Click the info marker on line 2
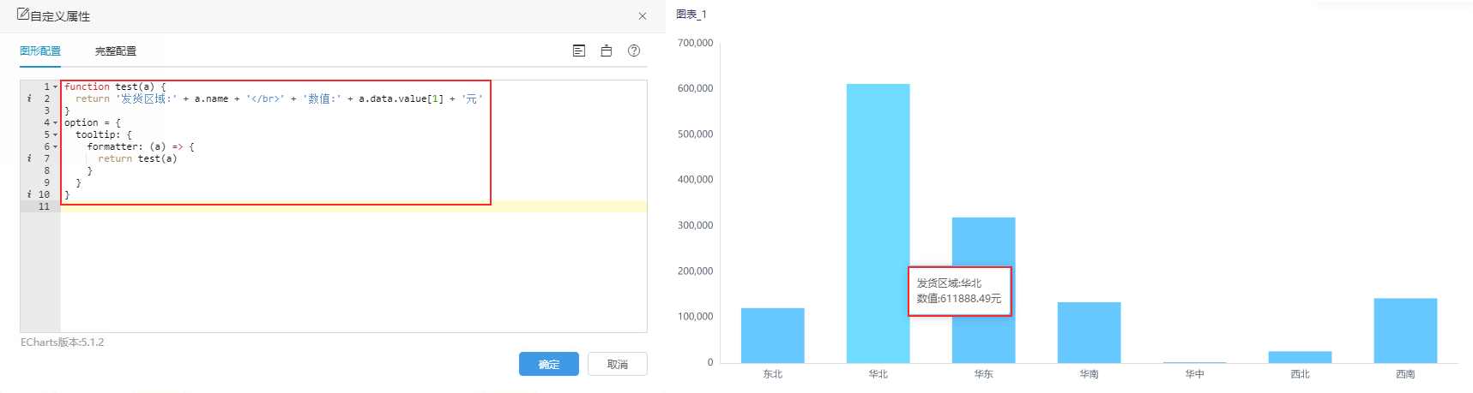The height and width of the screenshot is (393, 1473). pyautogui.click(x=29, y=98)
